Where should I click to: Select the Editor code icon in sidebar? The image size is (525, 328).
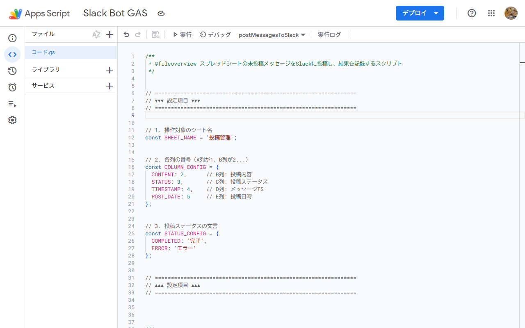pos(12,55)
